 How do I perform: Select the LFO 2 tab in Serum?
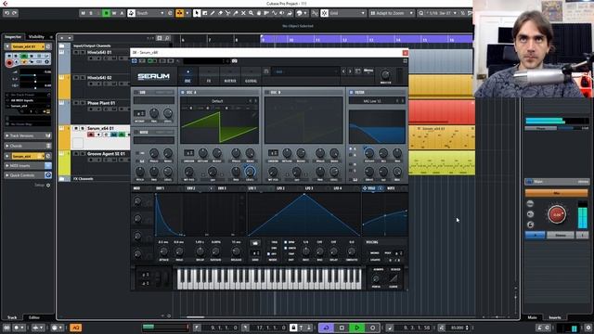(280, 188)
